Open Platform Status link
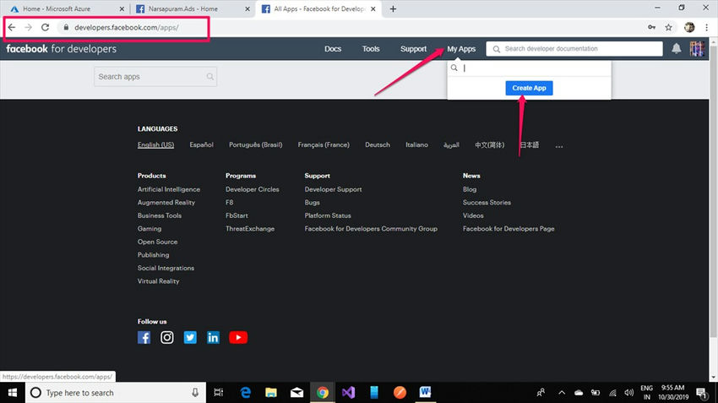The height and width of the screenshot is (403, 718). 328,215
